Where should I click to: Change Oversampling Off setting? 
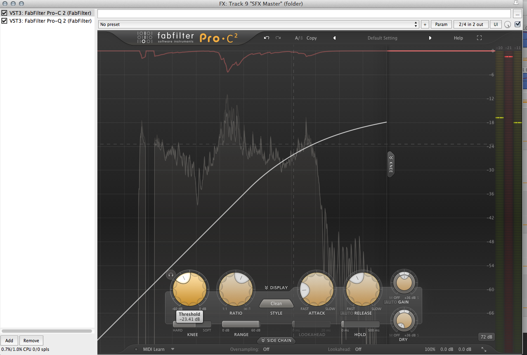266,349
